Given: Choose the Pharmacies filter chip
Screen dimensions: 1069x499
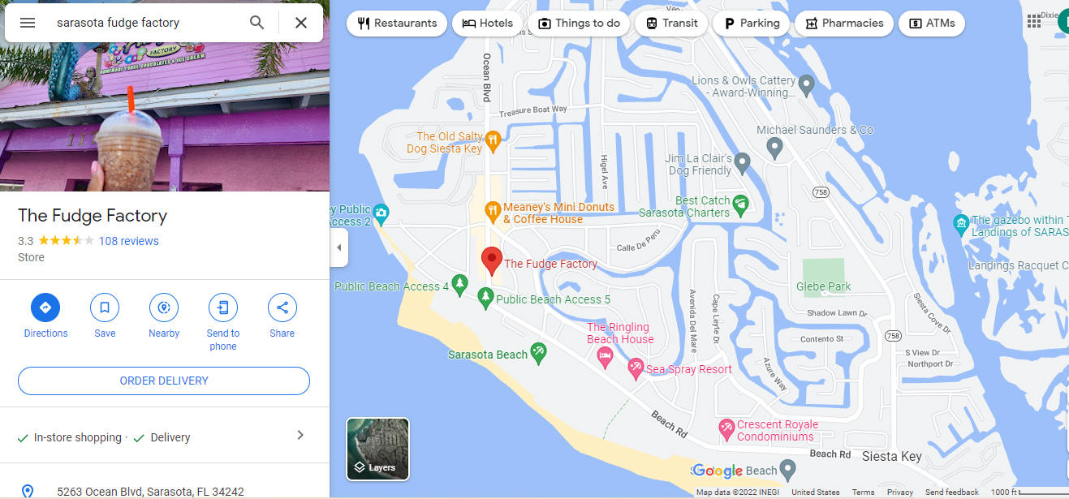Looking at the screenshot, I should (x=844, y=24).
